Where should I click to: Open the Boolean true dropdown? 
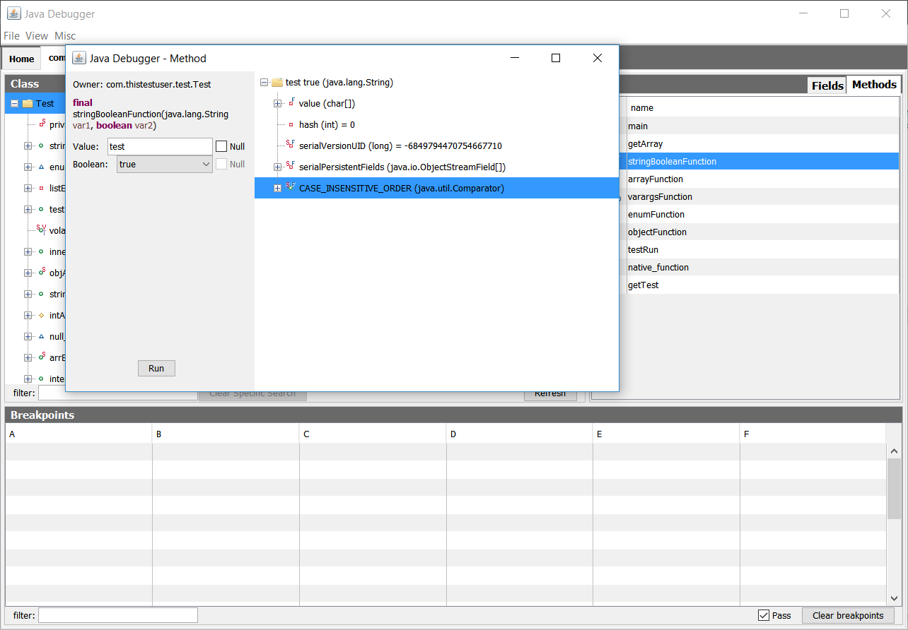165,164
